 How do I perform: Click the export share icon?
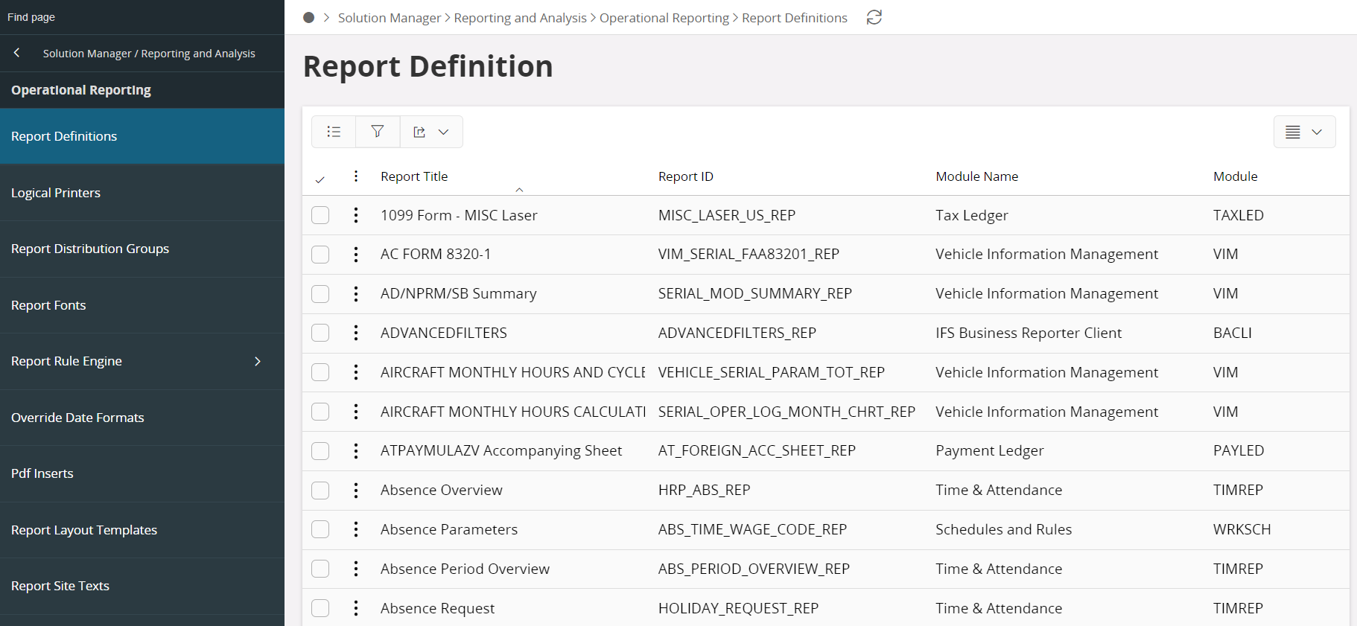(419, 132)
